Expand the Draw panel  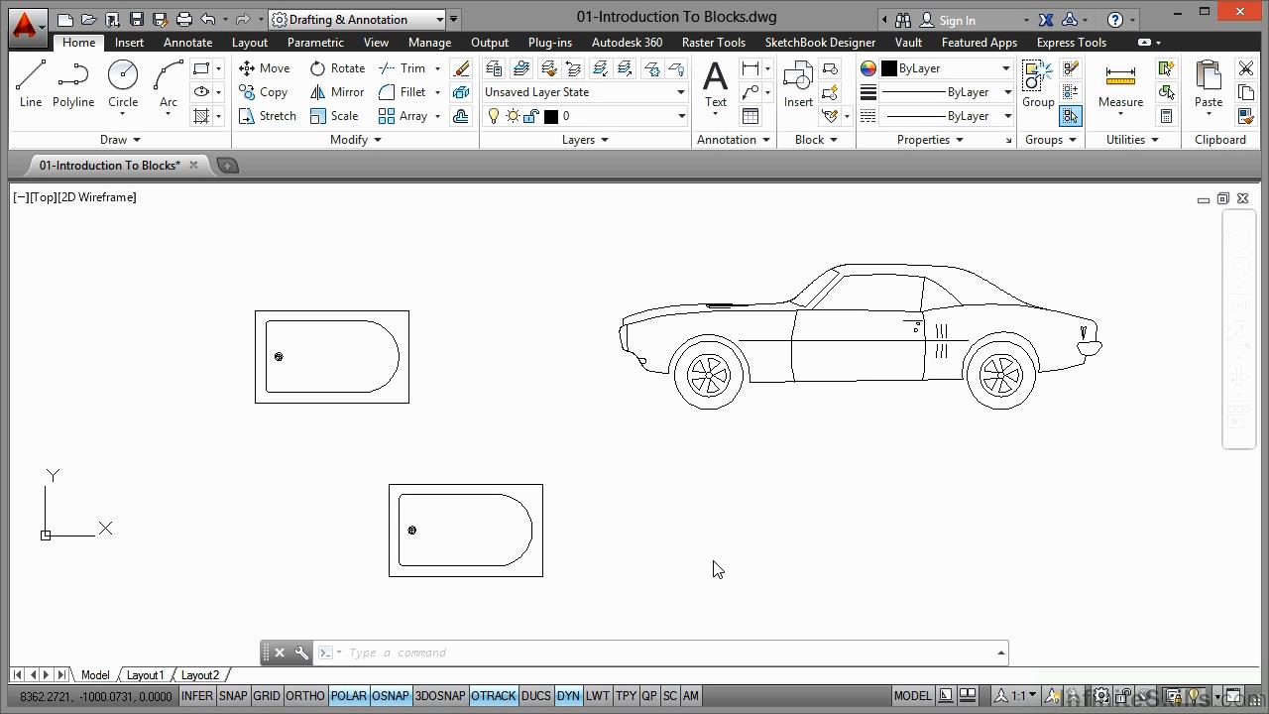[x=121, y=140]
